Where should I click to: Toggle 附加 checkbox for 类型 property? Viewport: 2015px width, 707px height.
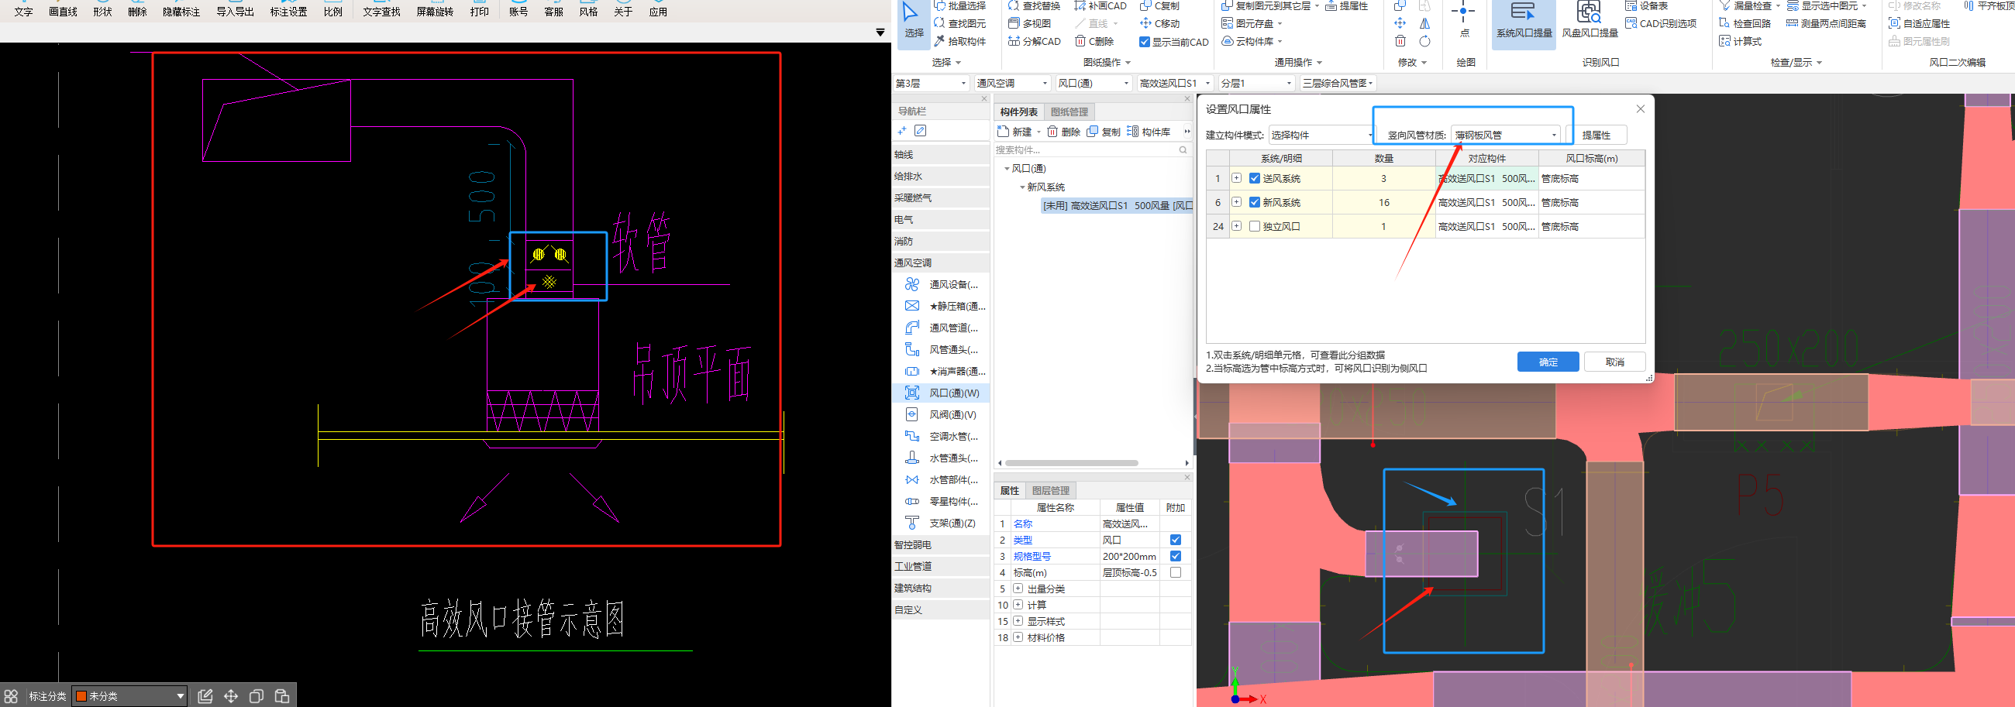pos(1176,541)
